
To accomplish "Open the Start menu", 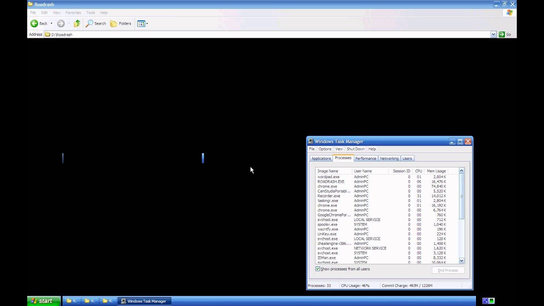I will point(44,301).
